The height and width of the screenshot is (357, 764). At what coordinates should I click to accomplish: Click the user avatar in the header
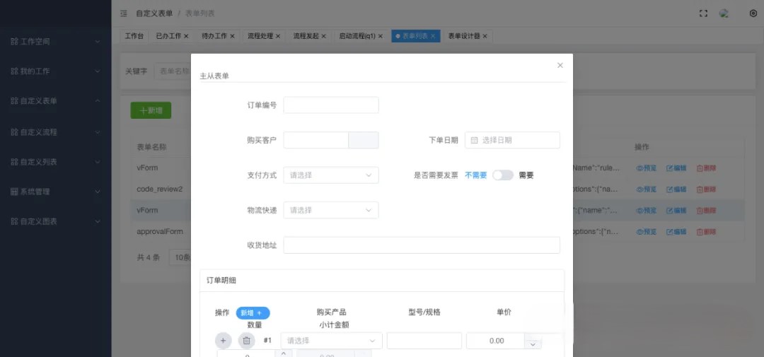point(724,13)
